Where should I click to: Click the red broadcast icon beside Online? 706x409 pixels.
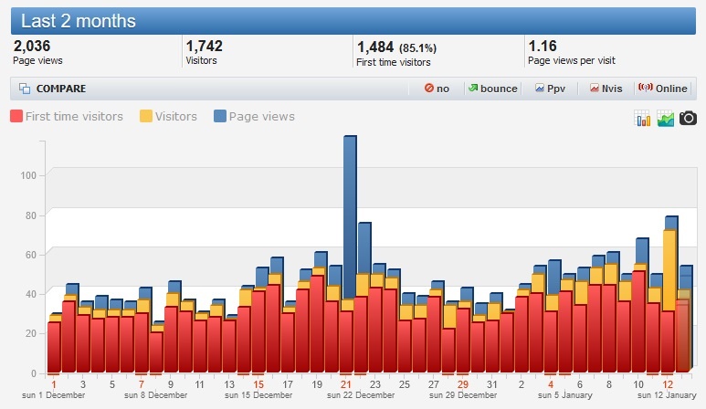(x=645, y=88)
